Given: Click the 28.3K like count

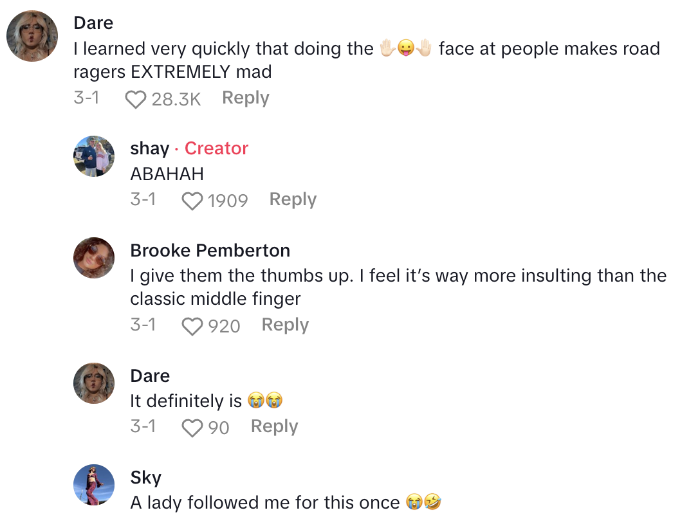Looking at the screenshot, I should [176, 100].
